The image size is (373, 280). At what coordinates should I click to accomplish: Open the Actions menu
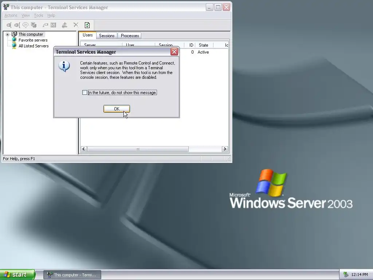(11, 15)
